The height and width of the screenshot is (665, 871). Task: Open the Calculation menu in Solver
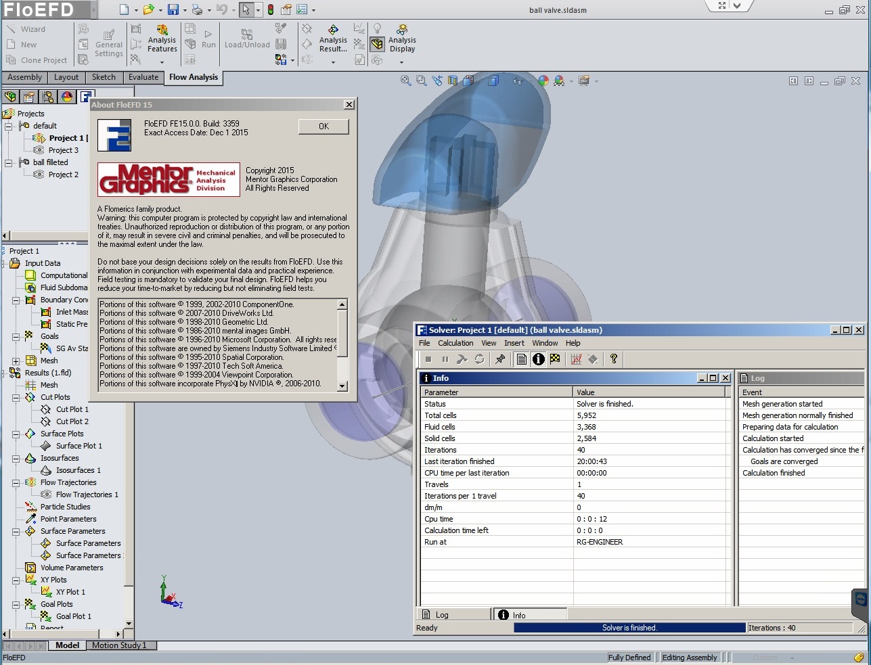pyautogui.click(x=455, y=343)
